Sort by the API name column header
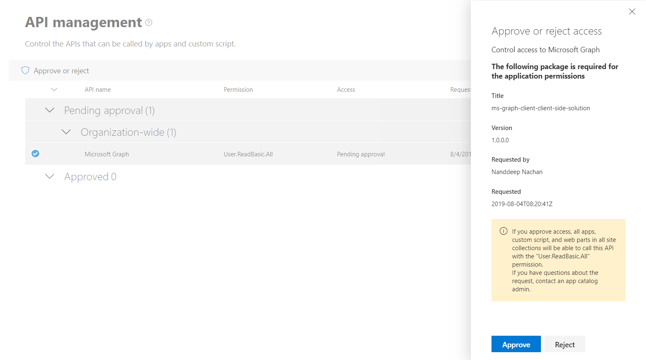The height and width of the screenshot is (360, 646). 98,90
